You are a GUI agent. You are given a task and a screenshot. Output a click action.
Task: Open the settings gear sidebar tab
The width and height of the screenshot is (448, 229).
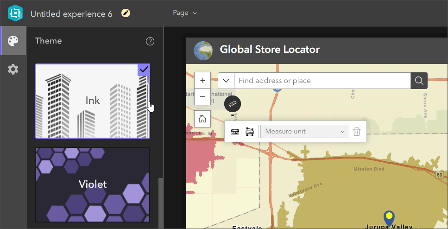pyautogui.click(x=13, y=70)
